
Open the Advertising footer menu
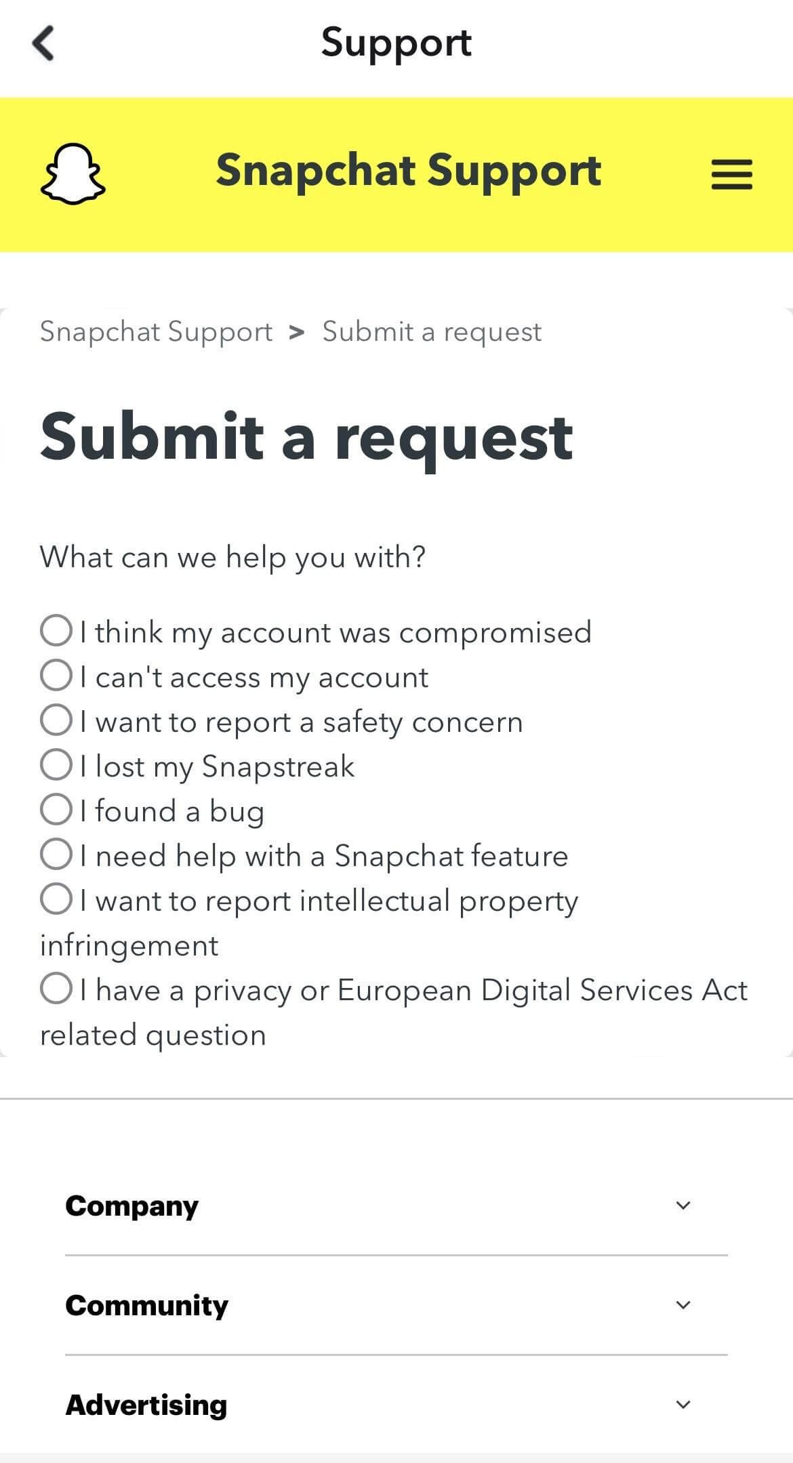(x=146, y=1405)
